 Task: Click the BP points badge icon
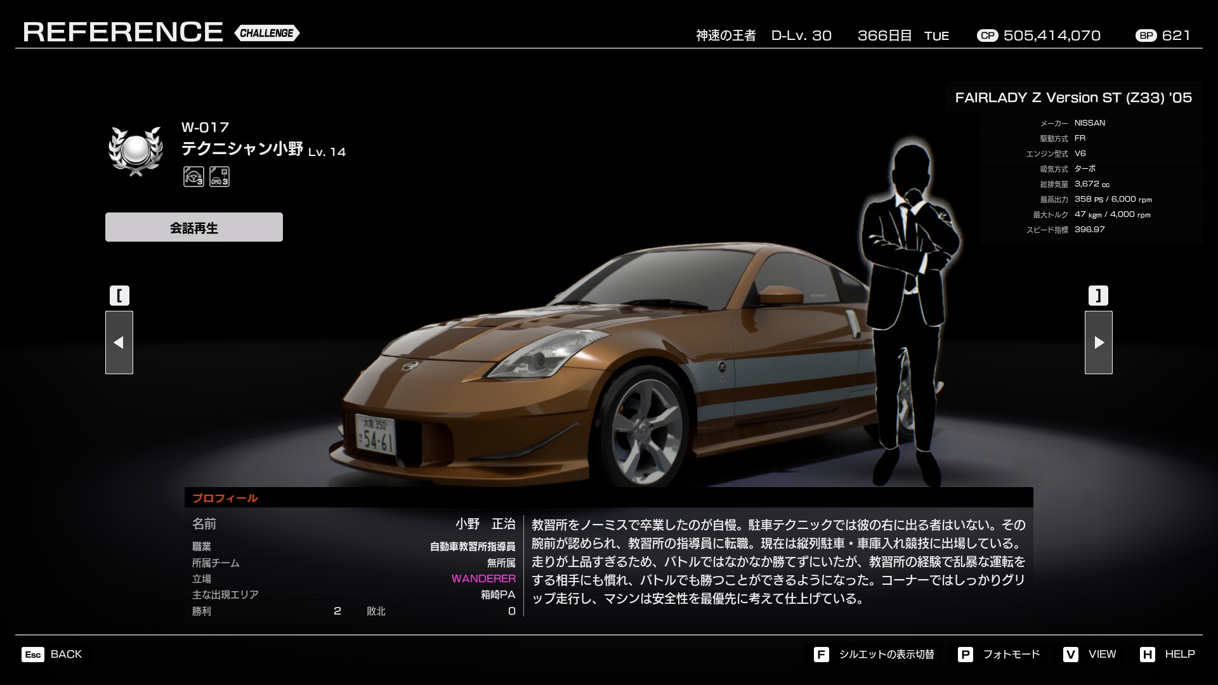point(1146,36)
